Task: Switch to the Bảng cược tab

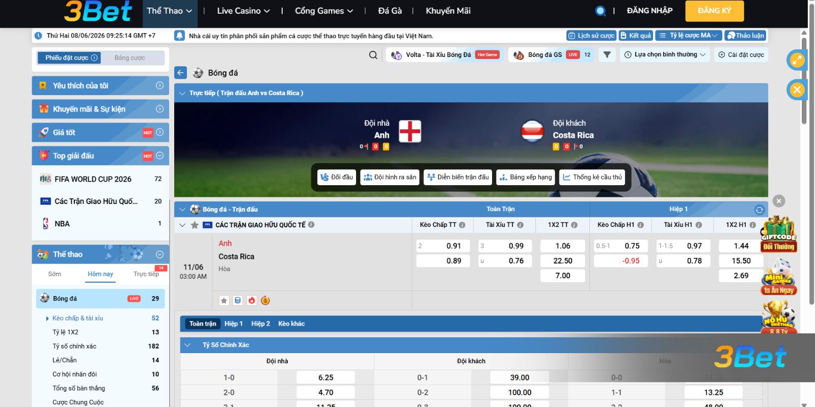Action: (130, 58)
